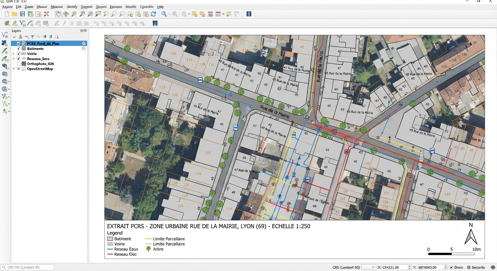Image resolution: width=497 pixels, height=271 pixels.
Task: Click the blue square icon in second toolbar row
Action: tap(155, 23)
